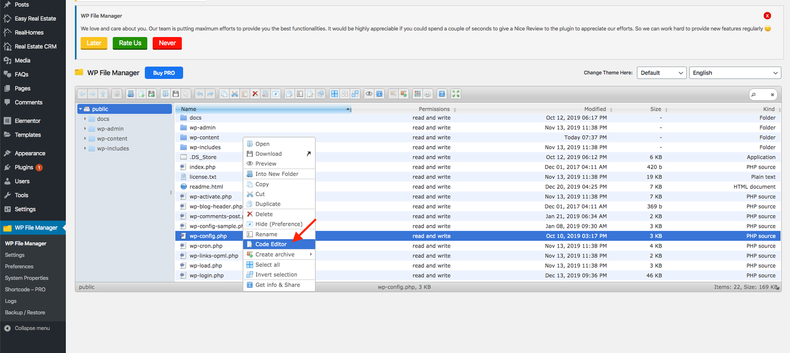This screenshot has height=353, width=790.
Task: Choose Invert selection from context menu
Action: point(279,275)
